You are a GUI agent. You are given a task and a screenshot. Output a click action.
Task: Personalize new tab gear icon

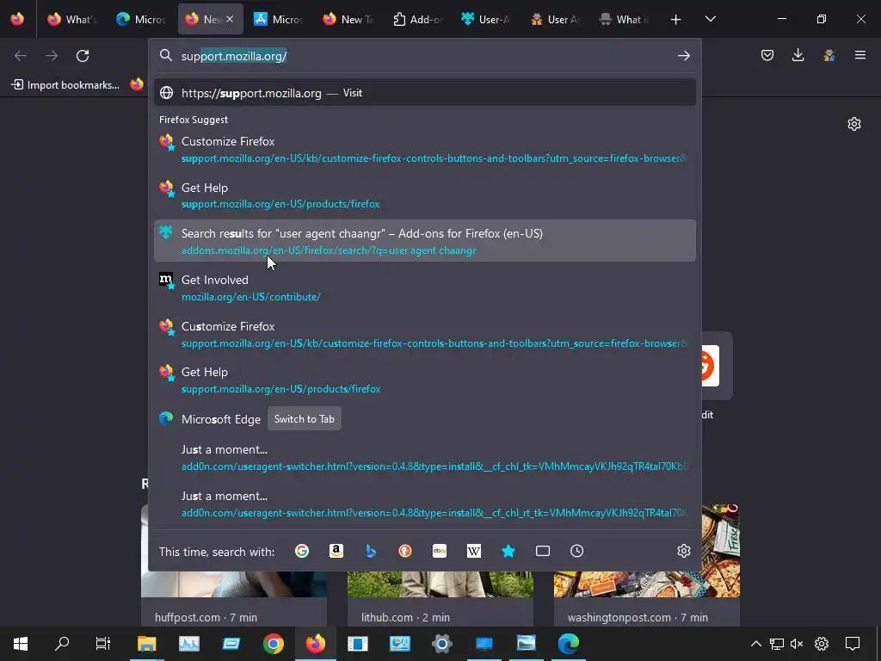tap(854, 124)
